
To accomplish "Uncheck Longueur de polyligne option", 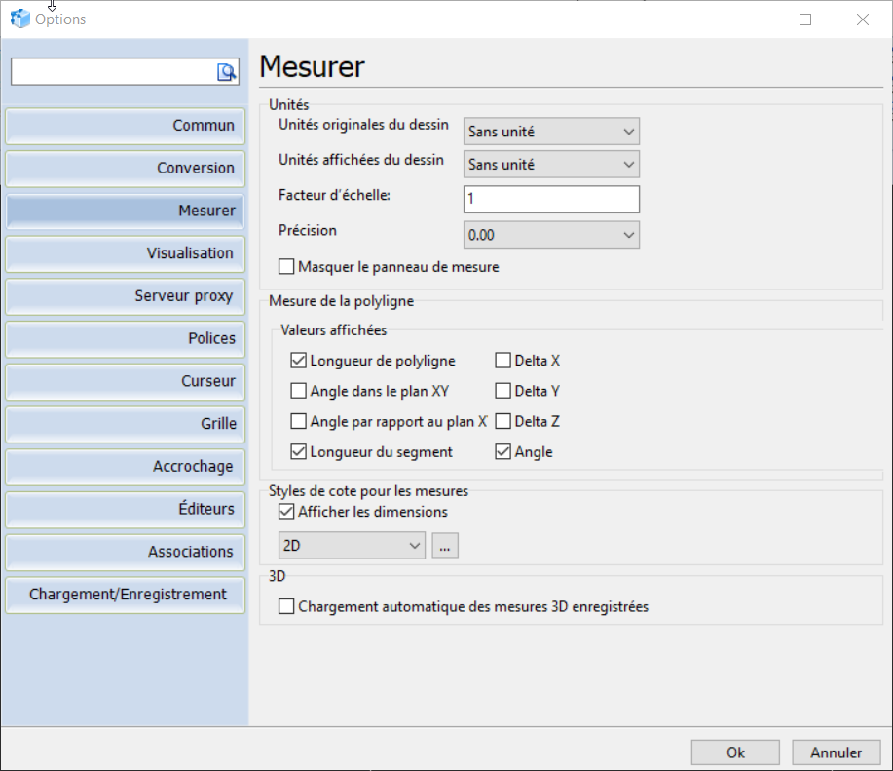I will (299, 361).
